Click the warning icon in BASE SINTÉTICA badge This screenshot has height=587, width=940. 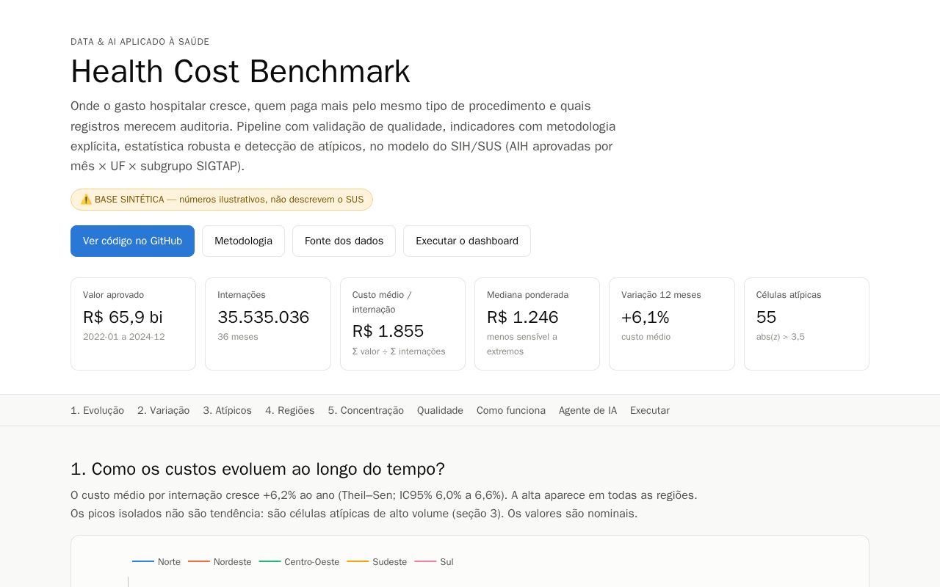pos(86,200)
